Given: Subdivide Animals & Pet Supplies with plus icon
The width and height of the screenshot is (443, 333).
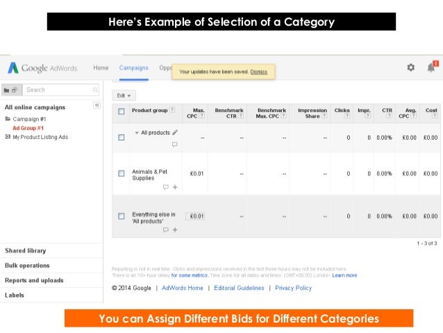Looking at the screenshot, I should click(175, 187).
